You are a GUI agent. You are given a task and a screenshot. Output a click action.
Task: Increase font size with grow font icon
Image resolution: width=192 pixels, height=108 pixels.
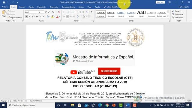(x=46, y=12)
